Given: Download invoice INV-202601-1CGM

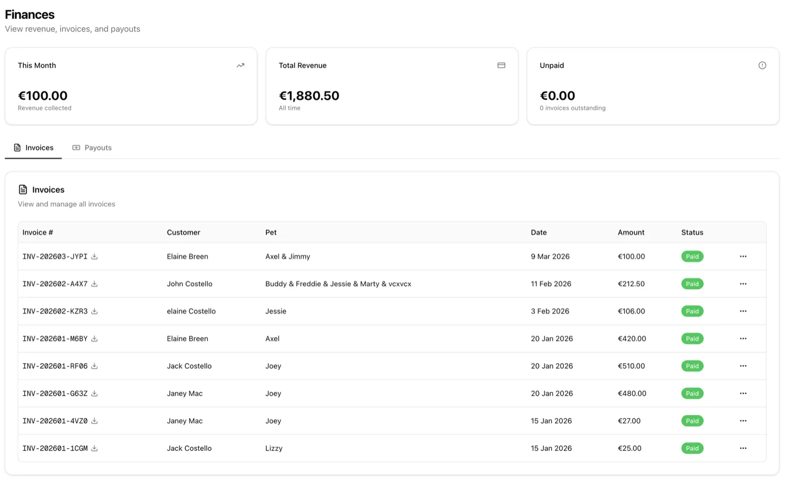Looking at the screenshot, I should pyautogui.click(x=94, y=448).
